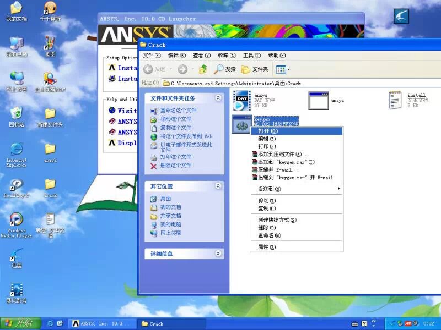Image resolution: width=441 pixels, height=330 pixels.
Task: Open 我的文档 on the desktop
Action: [x=17, y=12]
